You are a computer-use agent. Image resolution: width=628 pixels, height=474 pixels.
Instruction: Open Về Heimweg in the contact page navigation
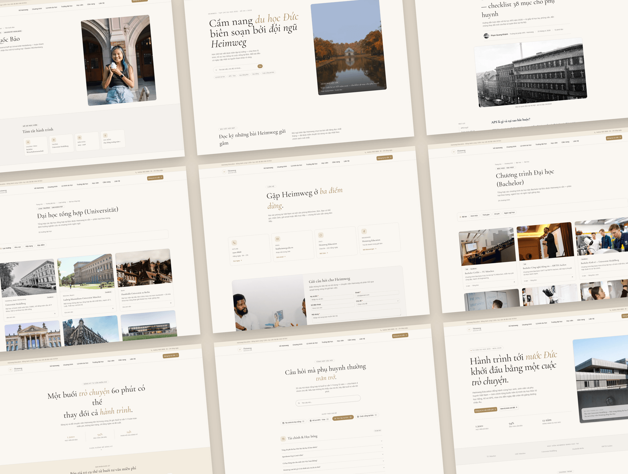coord(268,168)
